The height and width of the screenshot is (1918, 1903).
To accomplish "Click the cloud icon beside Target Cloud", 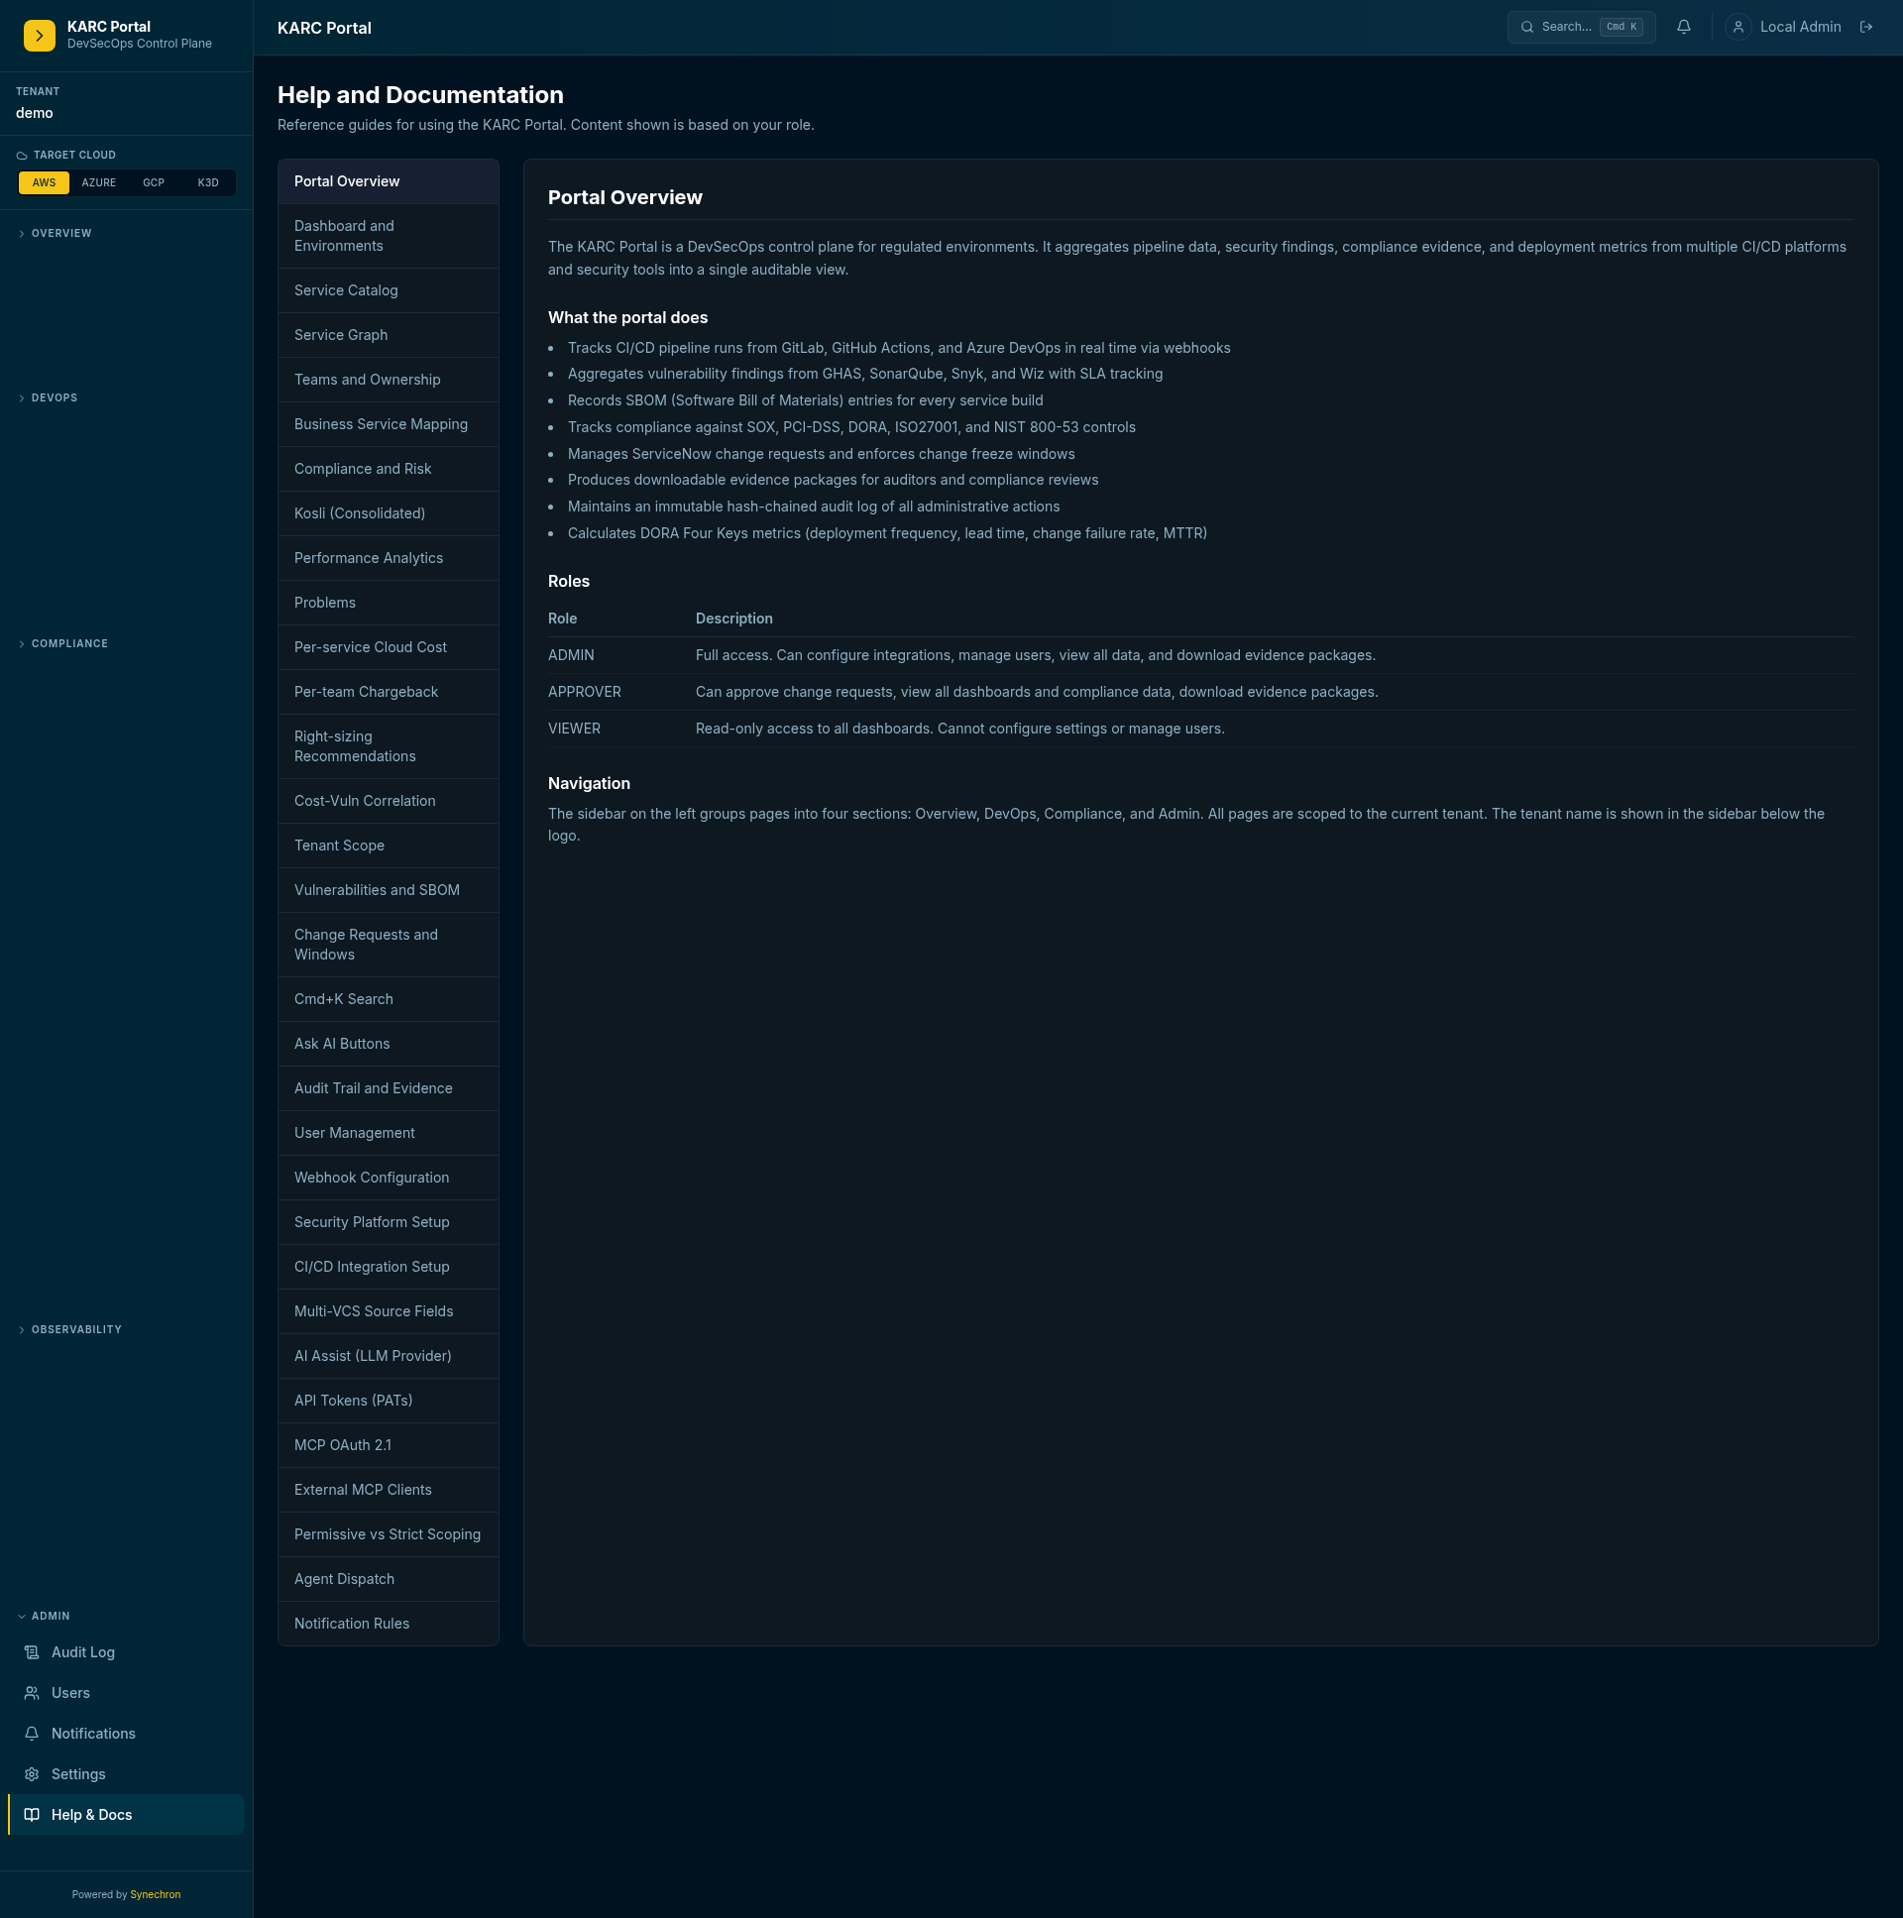I will pyautogui.click(x=22, y=156).
